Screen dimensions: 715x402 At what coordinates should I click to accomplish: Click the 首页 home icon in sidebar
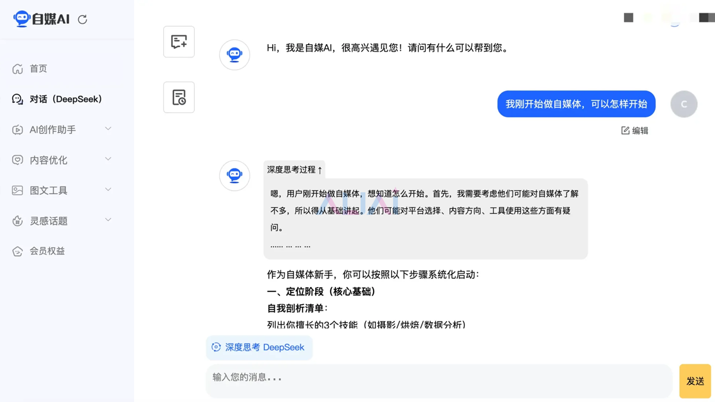[17, 69]
